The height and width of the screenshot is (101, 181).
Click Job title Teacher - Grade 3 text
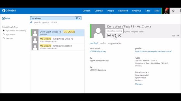(x=146, y=61)
